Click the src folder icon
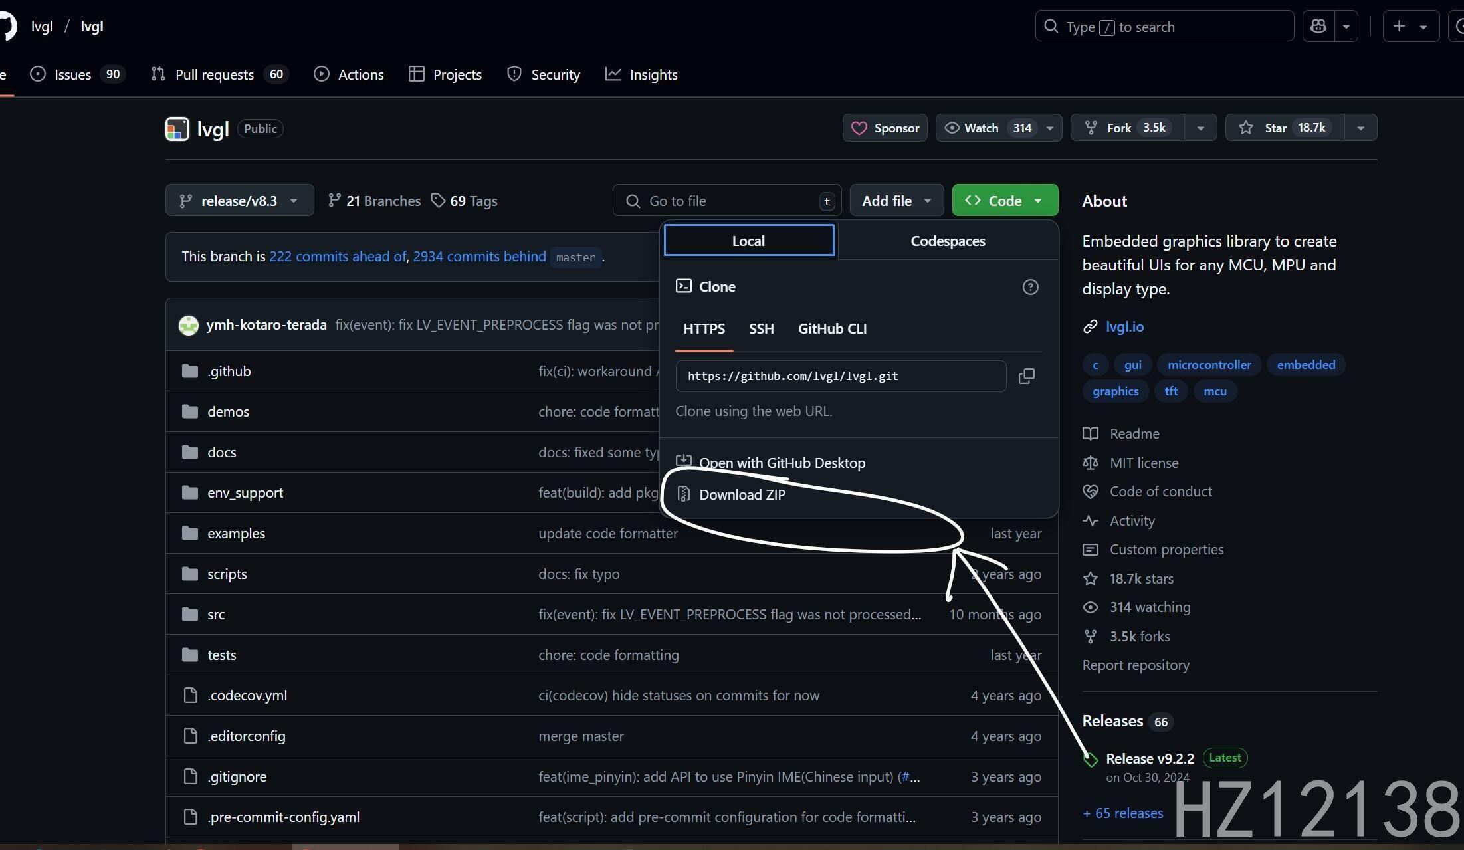This screenshot has height=850, width=1464. click(190, 614)
